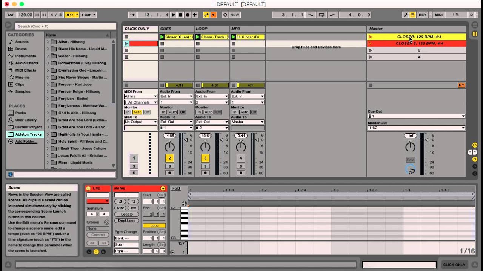Image resolution: width=483 pixels, height=271 pixels.
Task: Toggle the punch-out switch
Action: tap(333, 15)
